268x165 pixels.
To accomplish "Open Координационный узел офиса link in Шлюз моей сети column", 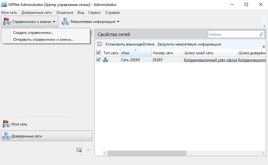I will click(211, 60).
